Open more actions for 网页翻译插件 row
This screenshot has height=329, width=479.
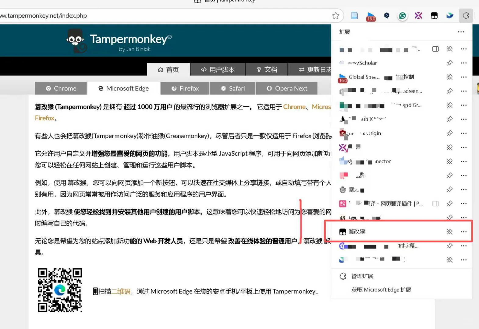point(463,203)
